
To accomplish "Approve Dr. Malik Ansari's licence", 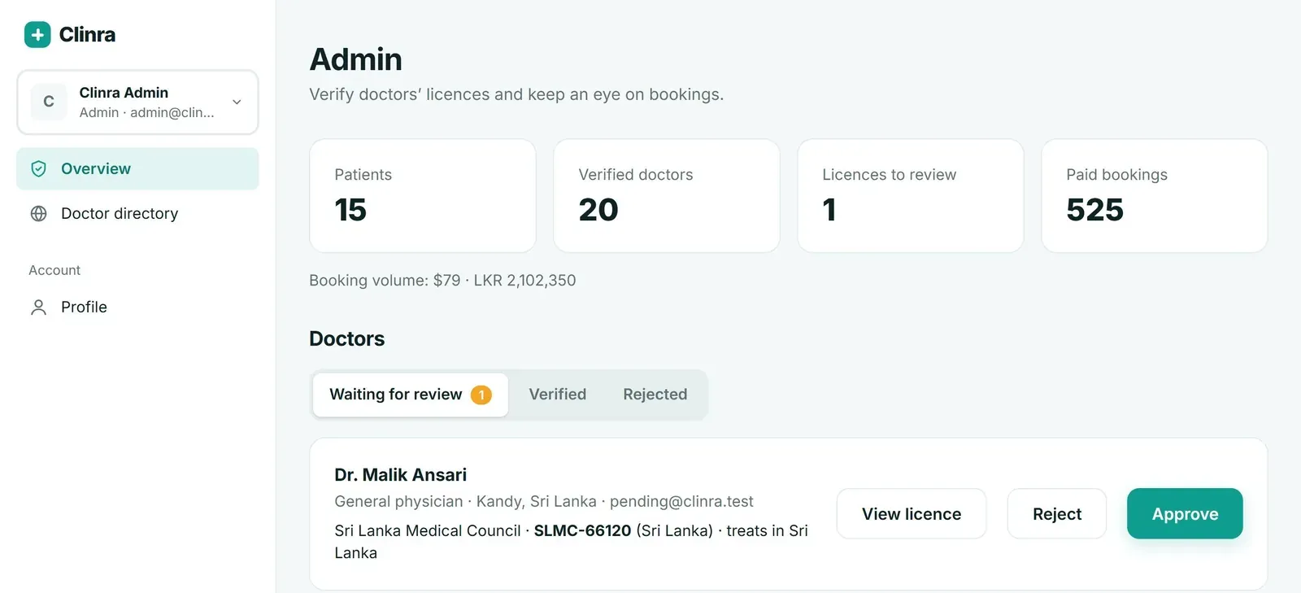I will click(x=1185, y=513).
